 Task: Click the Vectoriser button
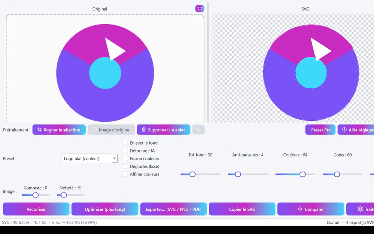tap(36, 209)
